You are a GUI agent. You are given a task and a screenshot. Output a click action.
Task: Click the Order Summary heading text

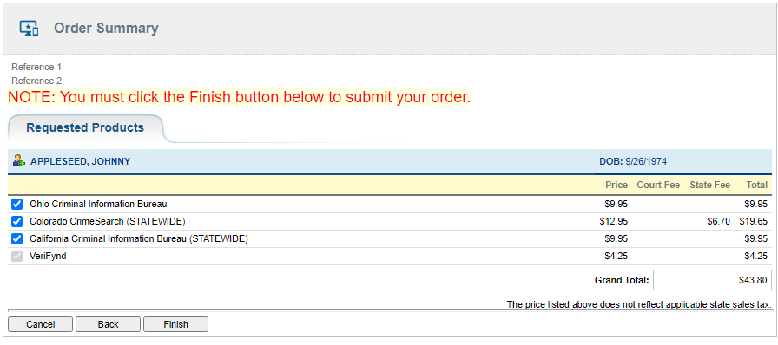click(106, 29)
